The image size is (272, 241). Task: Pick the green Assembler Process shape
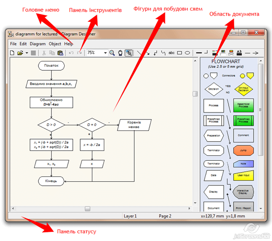(243, 106)
